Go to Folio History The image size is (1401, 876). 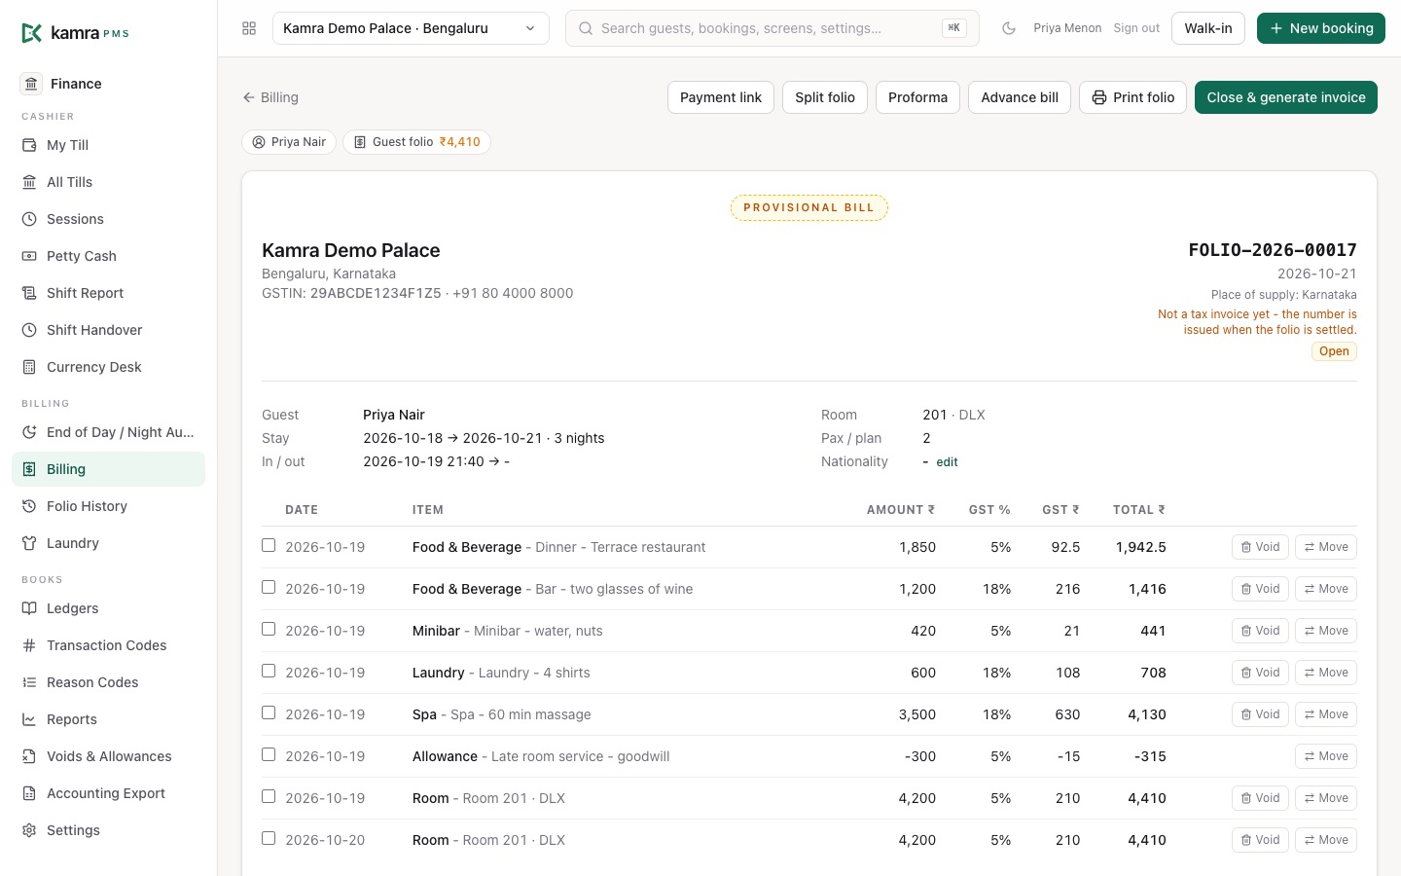pyautogui.click(x=108, y=506)
